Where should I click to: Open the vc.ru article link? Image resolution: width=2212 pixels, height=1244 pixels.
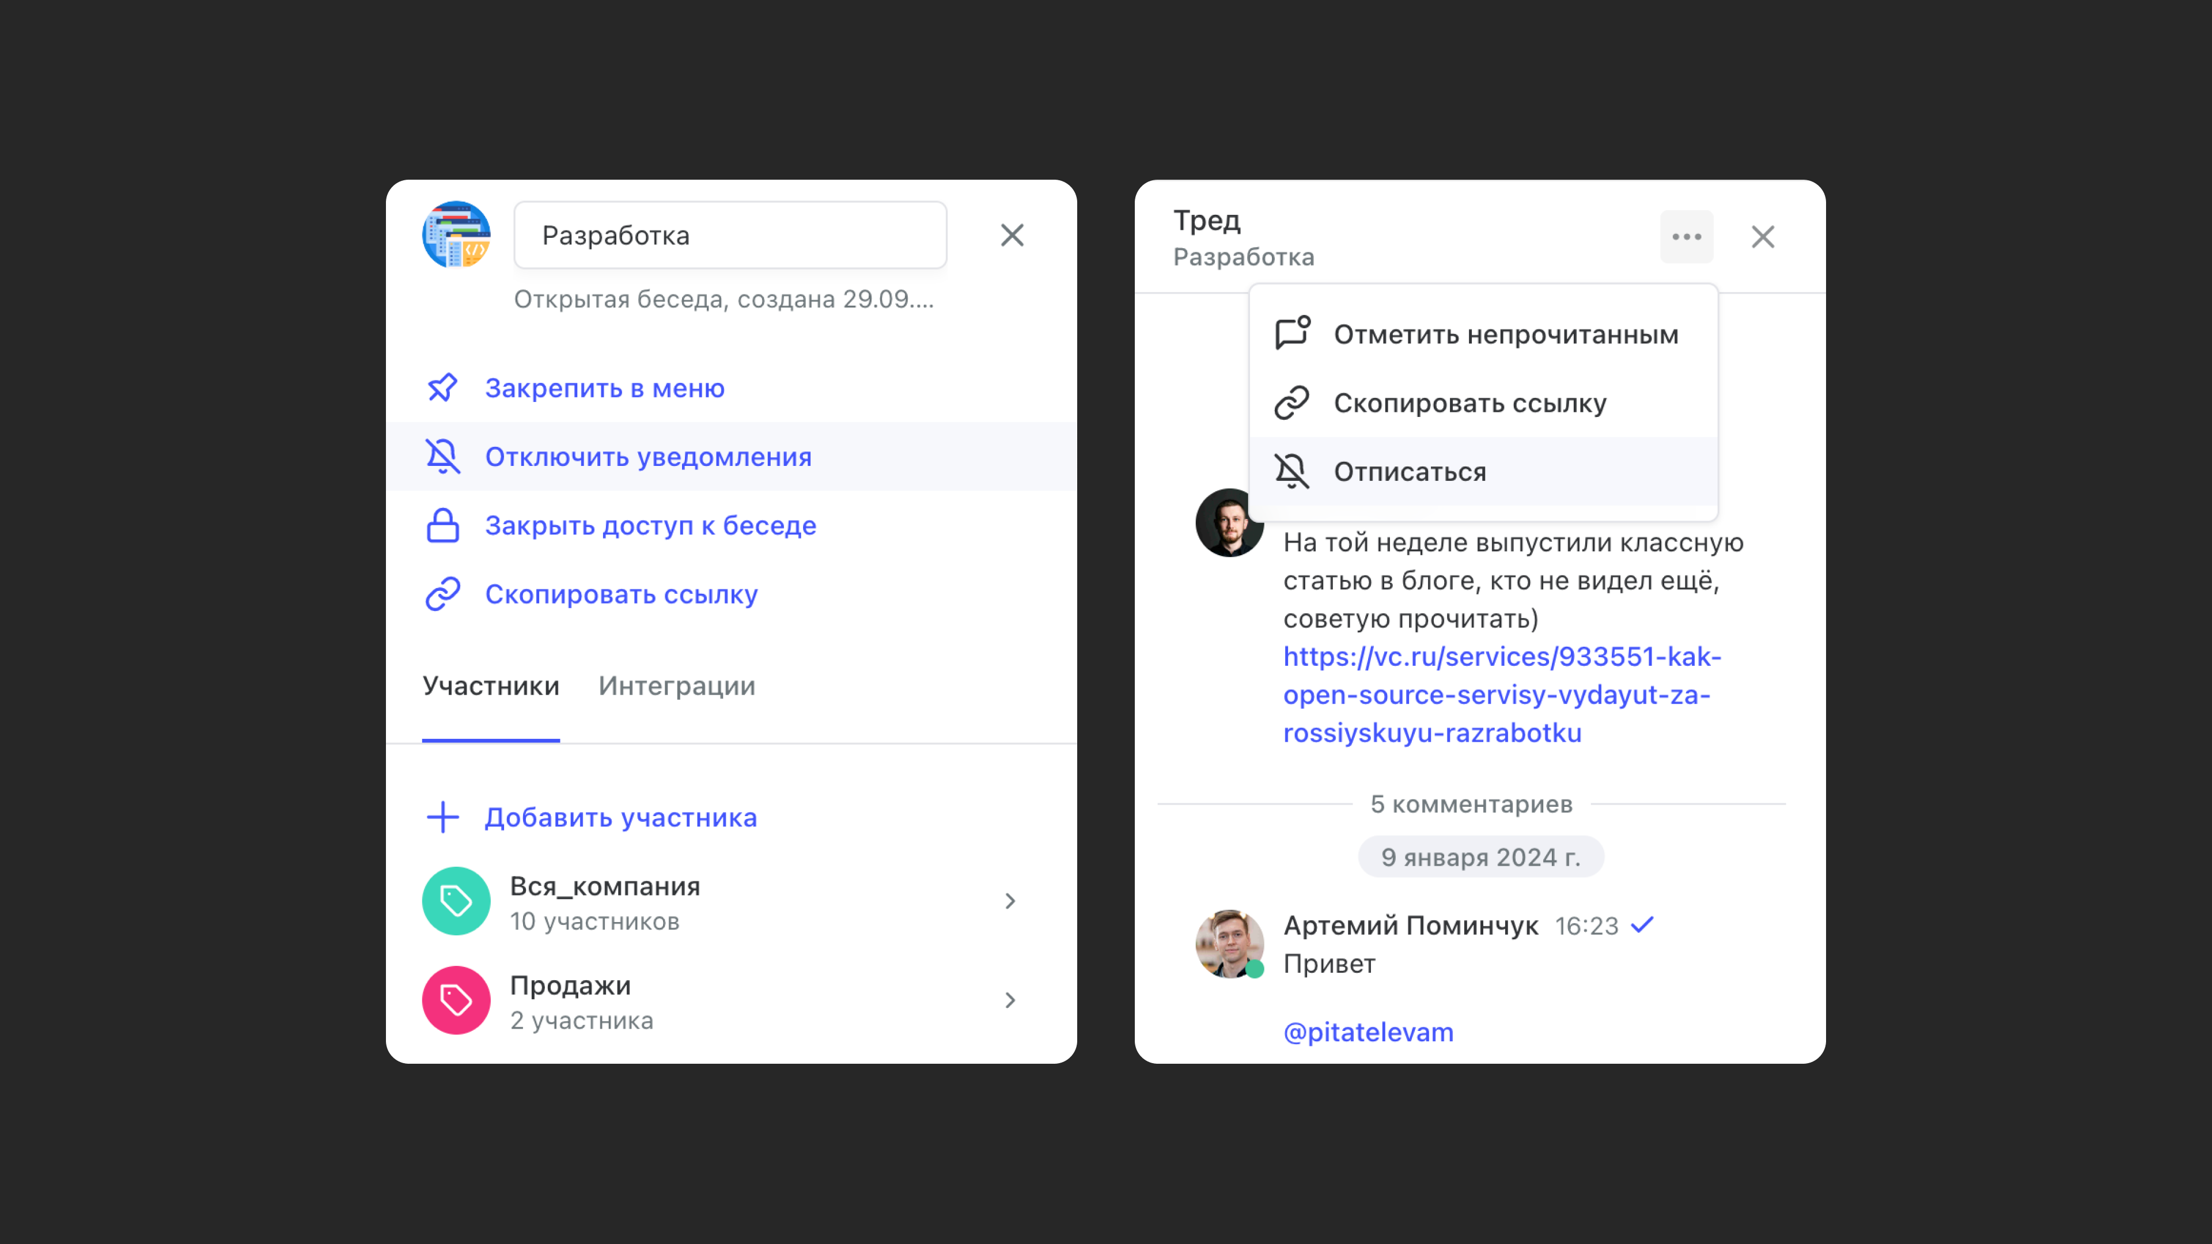point(1502,695)
